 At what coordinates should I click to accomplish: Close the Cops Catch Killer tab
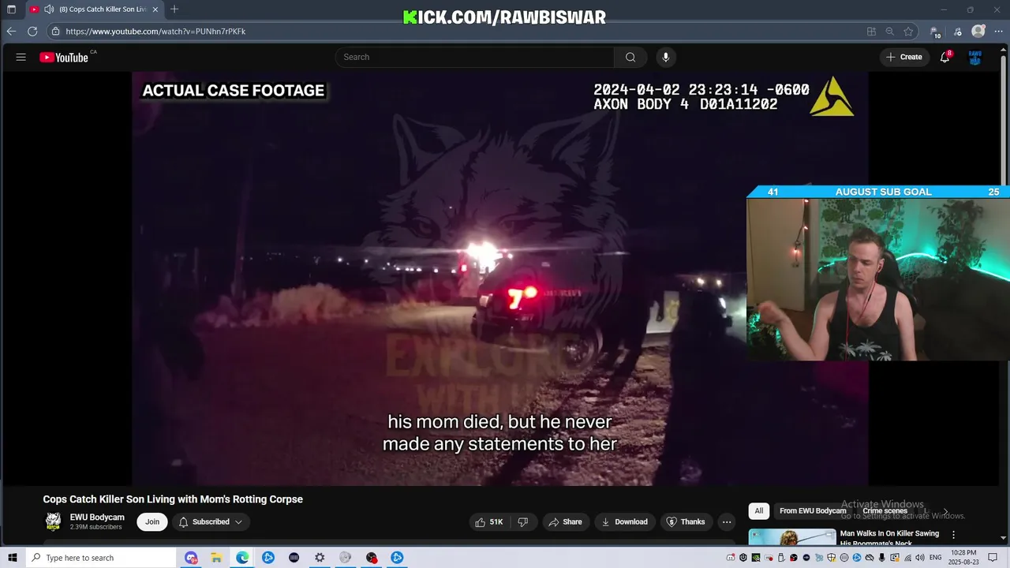(155, 9)
